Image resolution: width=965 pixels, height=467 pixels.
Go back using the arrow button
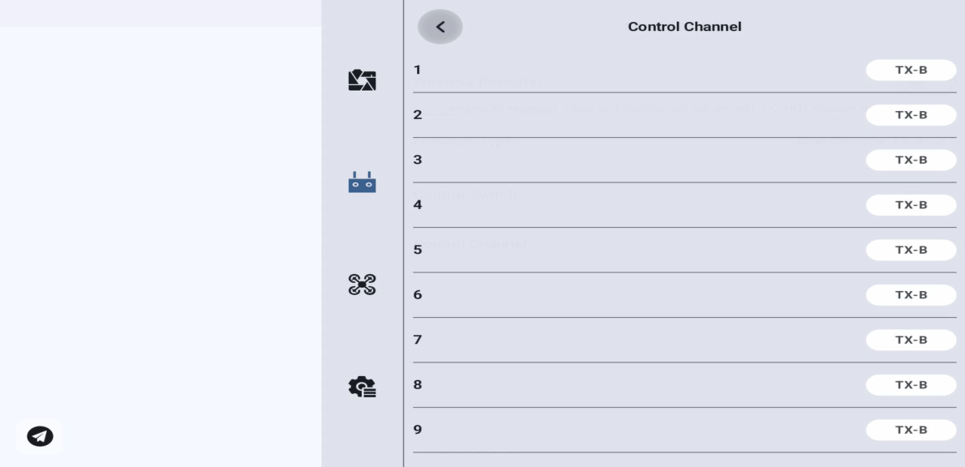(440, 27)
